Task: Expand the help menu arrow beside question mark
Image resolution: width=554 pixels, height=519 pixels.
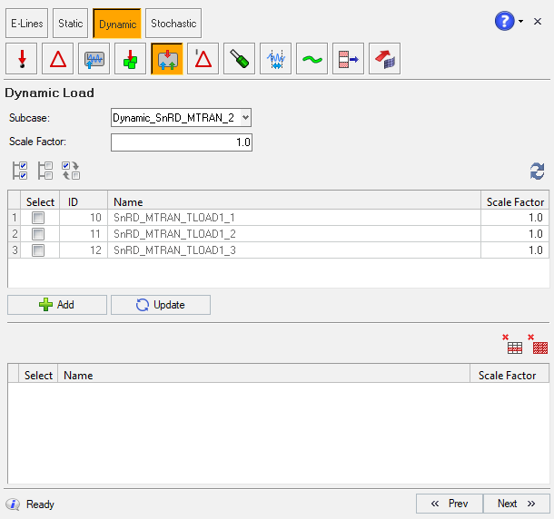Action: tap(521, 21)
